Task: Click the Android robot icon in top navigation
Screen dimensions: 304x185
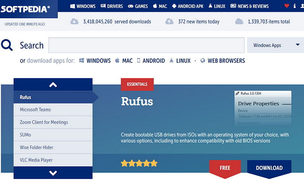Action: (174, 6)
